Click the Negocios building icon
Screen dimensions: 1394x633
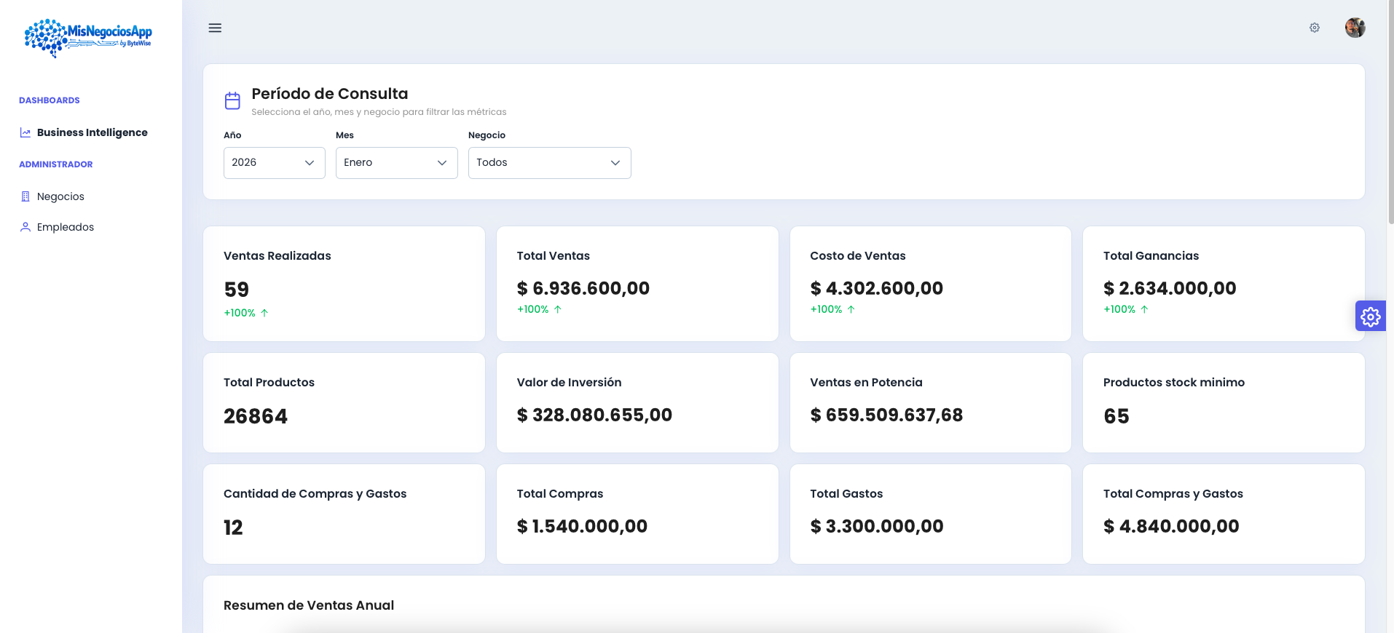(x=25, y=196)
